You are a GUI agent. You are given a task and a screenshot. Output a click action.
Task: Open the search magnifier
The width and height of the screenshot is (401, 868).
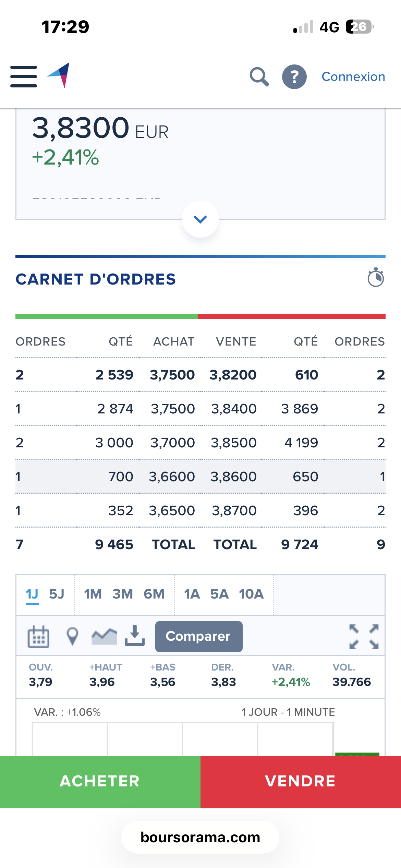[259, 76]
